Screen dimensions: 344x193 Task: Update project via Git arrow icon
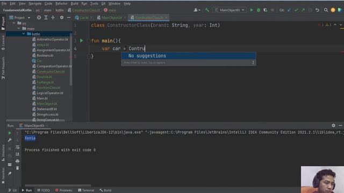289,10
